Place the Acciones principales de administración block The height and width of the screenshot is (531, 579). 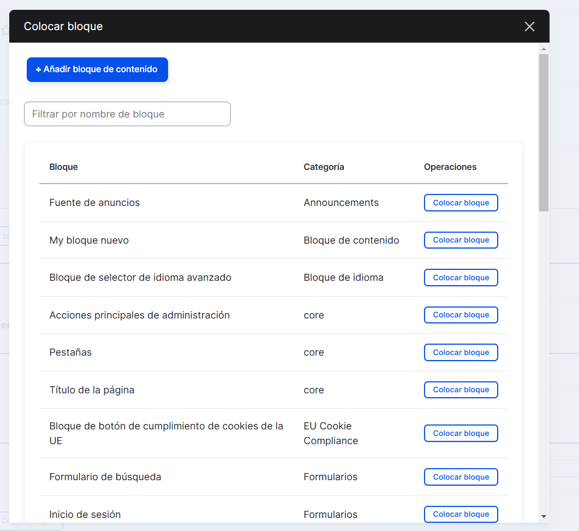461,315
